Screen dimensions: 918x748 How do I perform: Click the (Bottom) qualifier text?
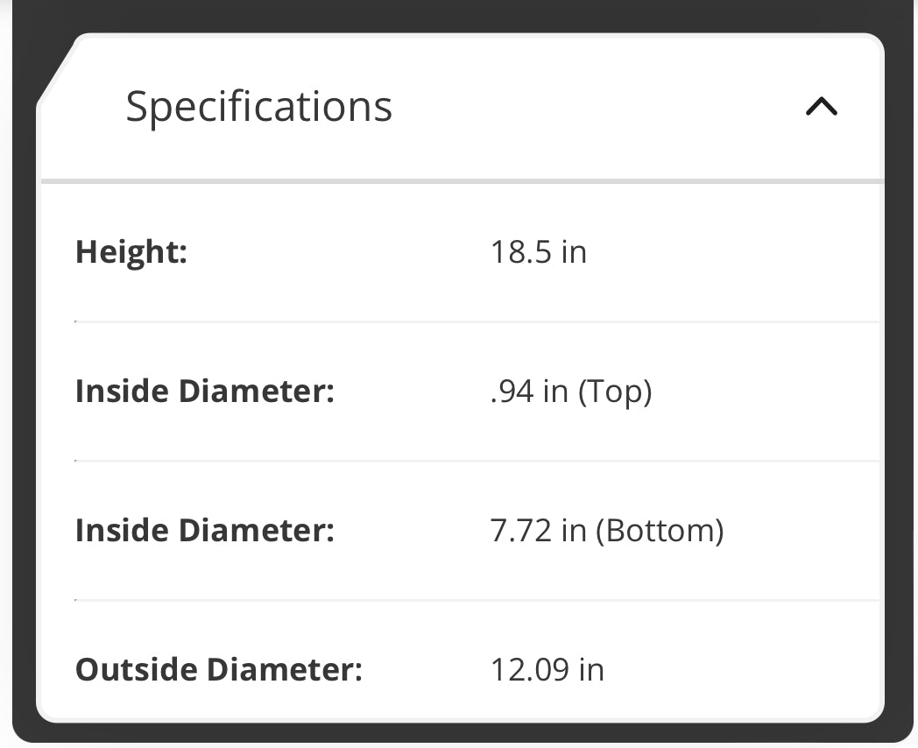coord(660,531)
